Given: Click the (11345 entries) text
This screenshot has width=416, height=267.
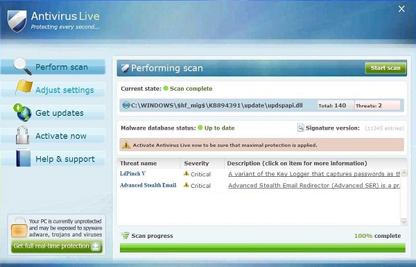Looking at the screenshot, I should (x=384, y=128).
